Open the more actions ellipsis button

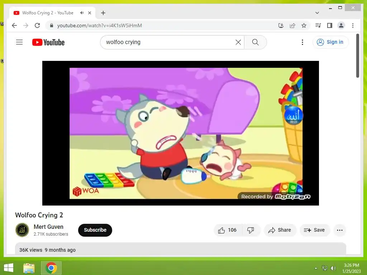340,230
